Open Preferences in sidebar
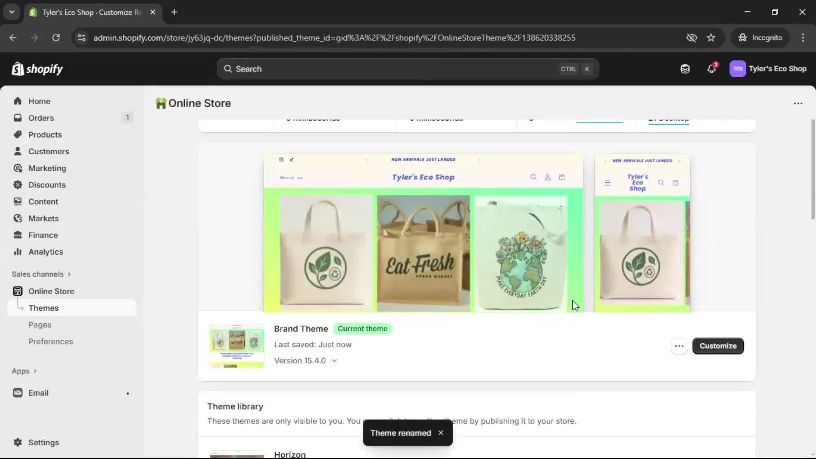This screenshot has height=459, width=816. [51, 341]
